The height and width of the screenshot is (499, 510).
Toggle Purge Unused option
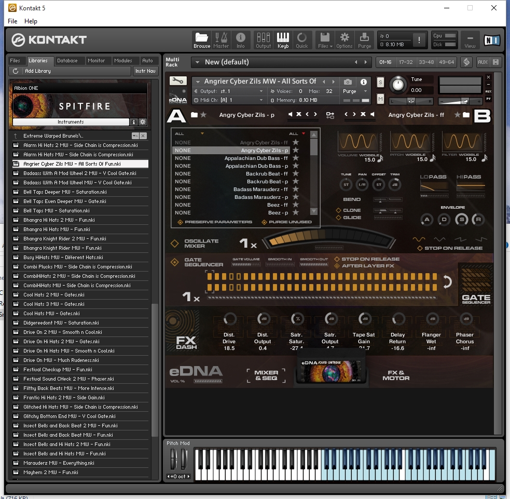(264, 222)
